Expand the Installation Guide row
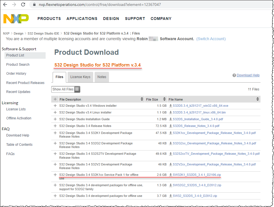This screenshot has width=274, height=207. [x=55, y=119]
